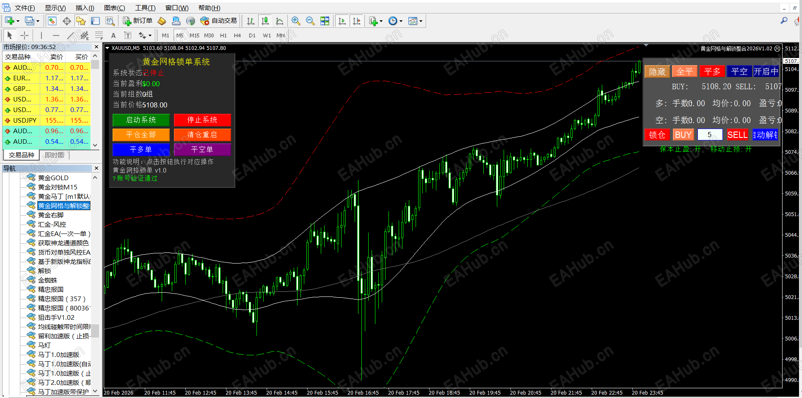Launch MetaEditor from the yellow book icon
This screenshot has width=802, height=398.
pyautogui.click(x=162, y=21)
